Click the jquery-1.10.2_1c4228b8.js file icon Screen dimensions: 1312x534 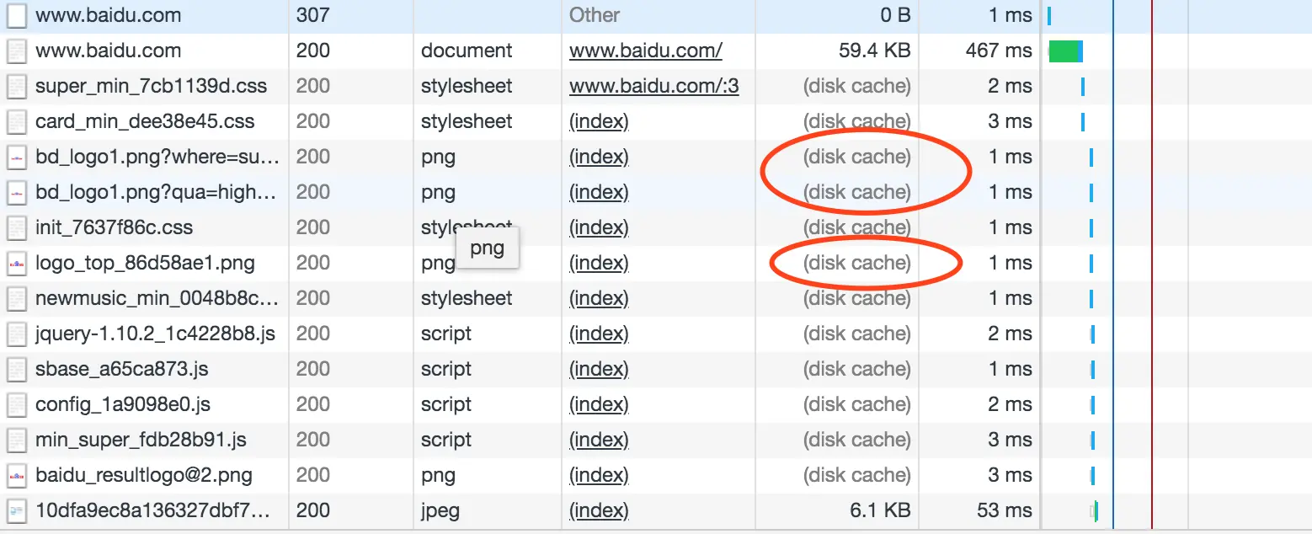(17, 334)
